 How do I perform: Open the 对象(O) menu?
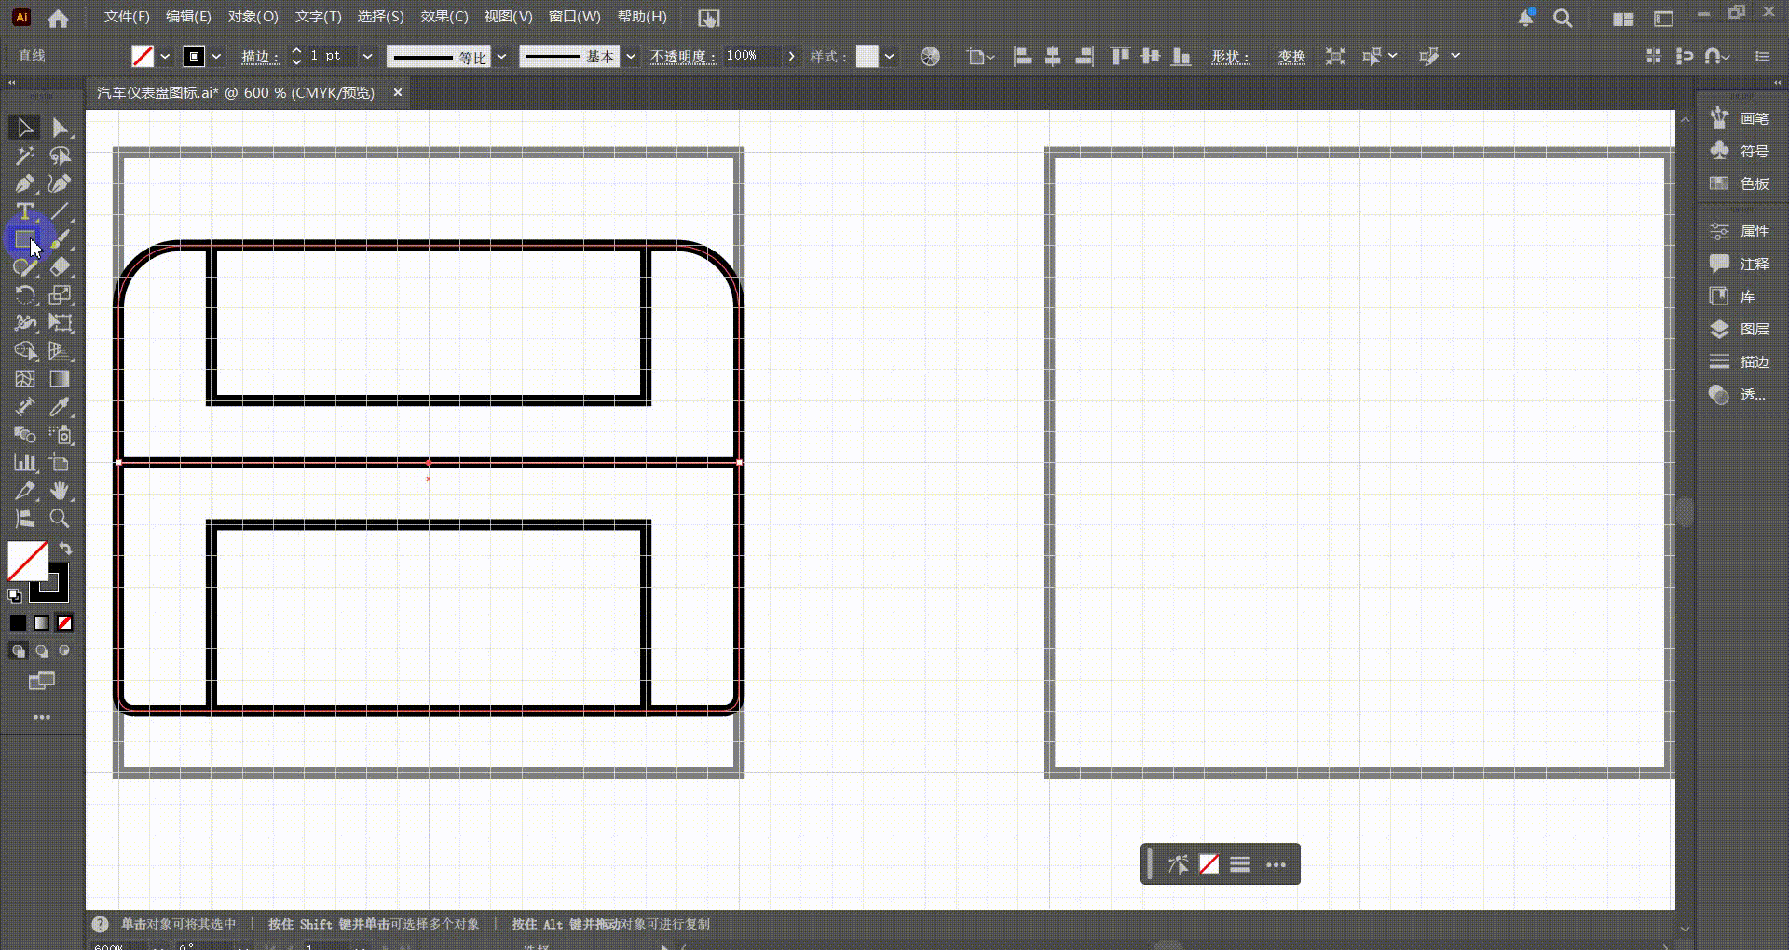click(x=253, y=17)
